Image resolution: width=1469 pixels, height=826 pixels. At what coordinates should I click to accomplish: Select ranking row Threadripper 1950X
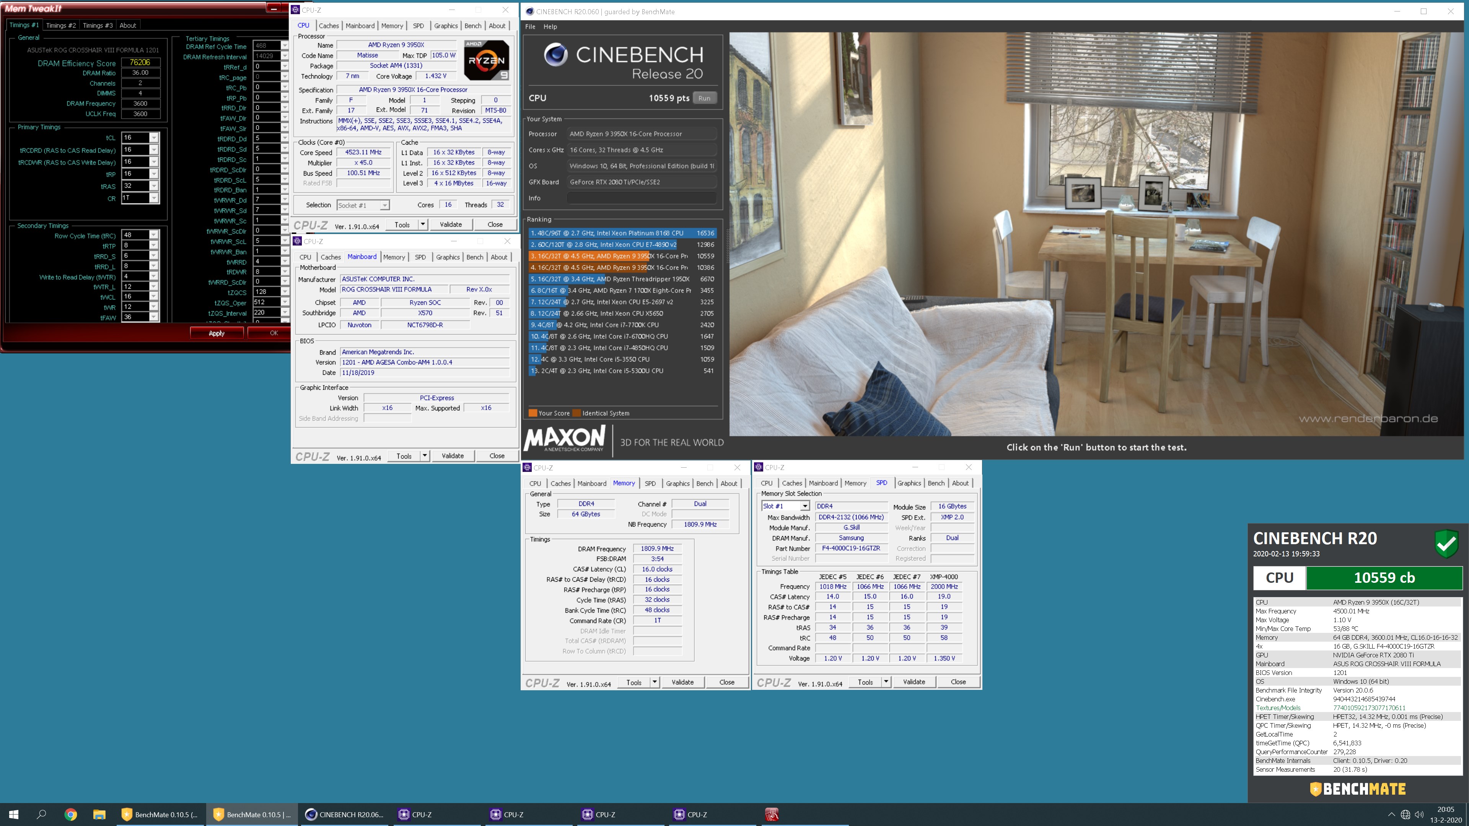pyautogui.click(x=622, y=279)
